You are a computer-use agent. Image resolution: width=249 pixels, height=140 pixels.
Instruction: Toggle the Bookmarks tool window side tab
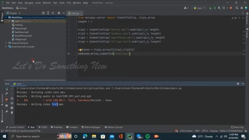(2, 116)
